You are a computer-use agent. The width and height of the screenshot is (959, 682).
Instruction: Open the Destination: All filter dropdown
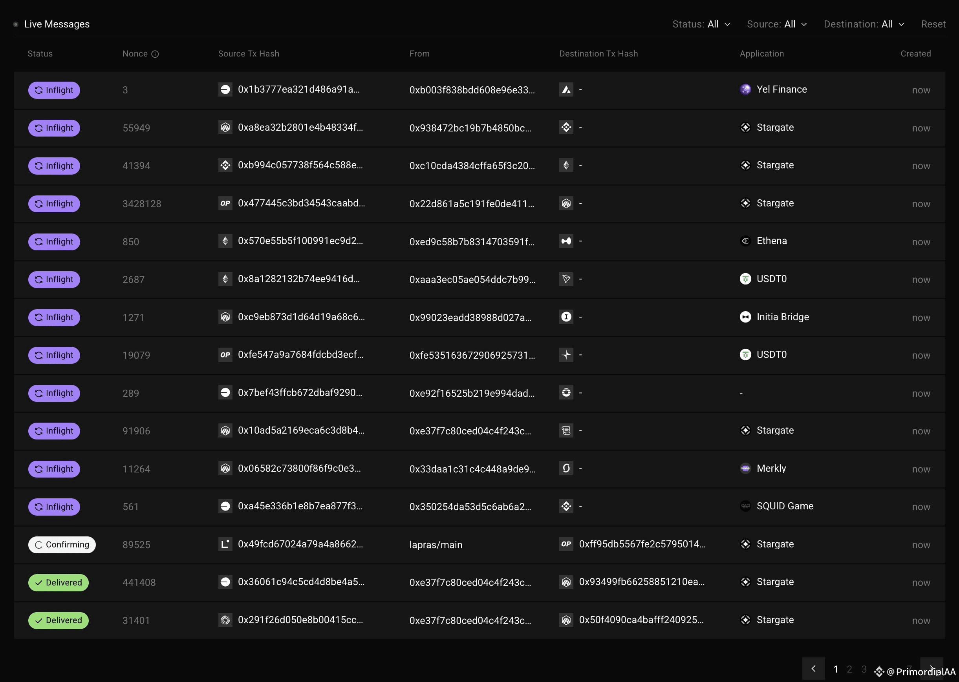pyautogui.click(x=864, y=24)
